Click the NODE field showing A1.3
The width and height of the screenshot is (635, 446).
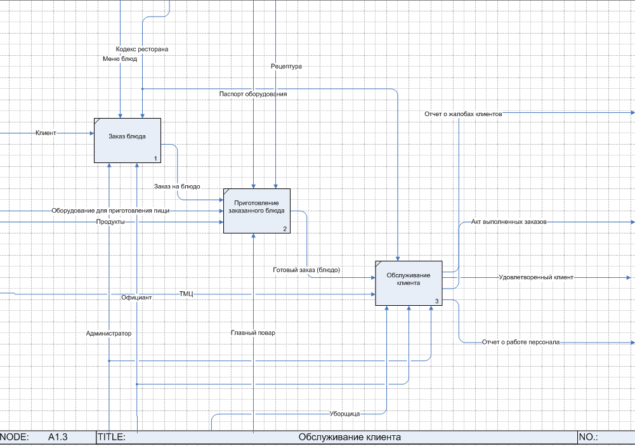[x=48, y=438]
